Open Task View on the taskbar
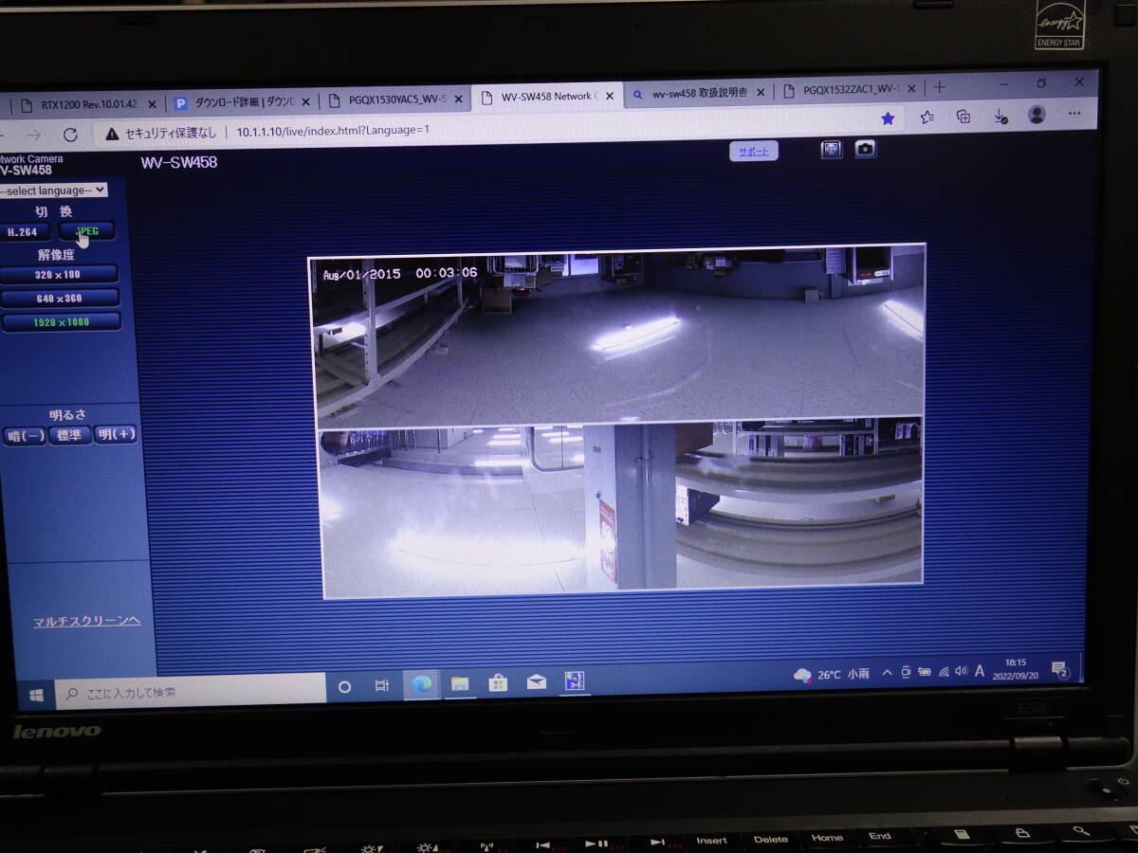Screen dimensions: 1138x853 coord(381,685)
